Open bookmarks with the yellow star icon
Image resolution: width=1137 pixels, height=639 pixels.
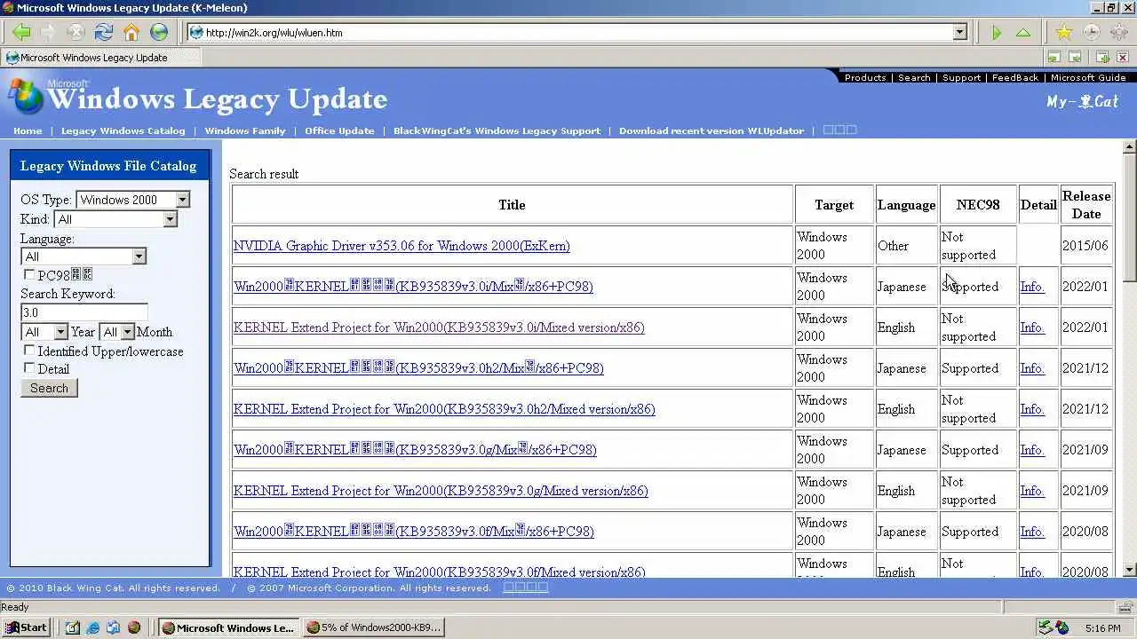(x=1063, y=33)
